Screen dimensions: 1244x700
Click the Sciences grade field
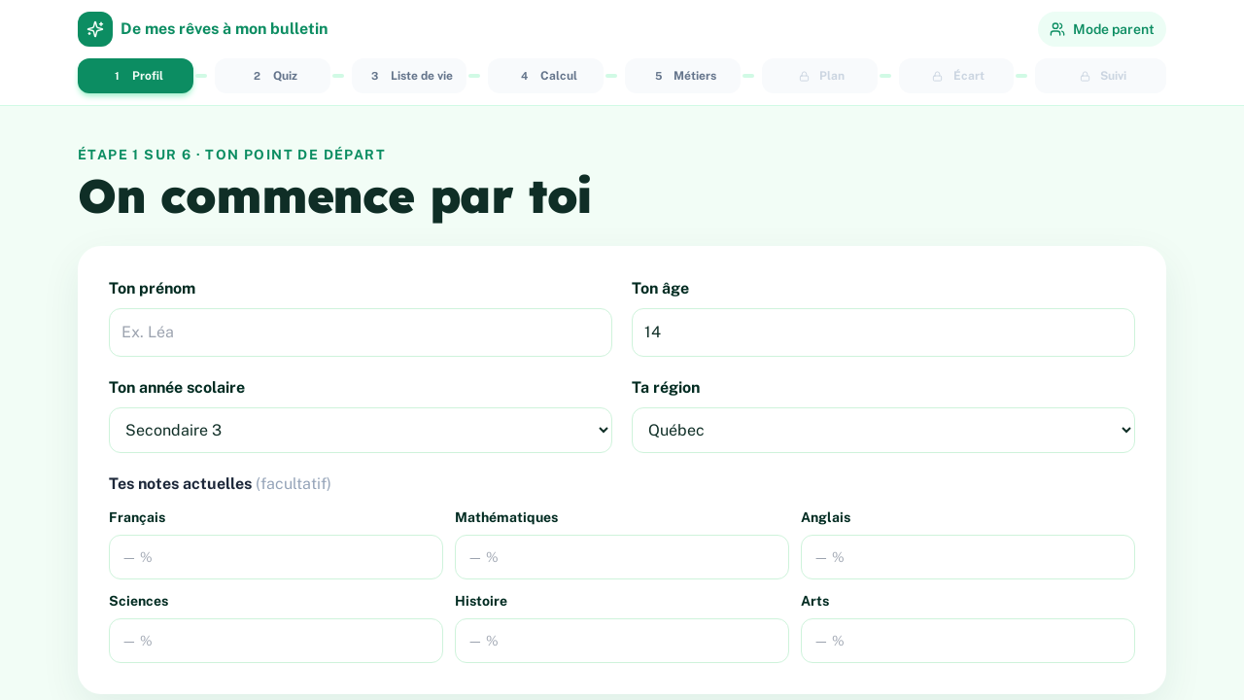[276, 641]
